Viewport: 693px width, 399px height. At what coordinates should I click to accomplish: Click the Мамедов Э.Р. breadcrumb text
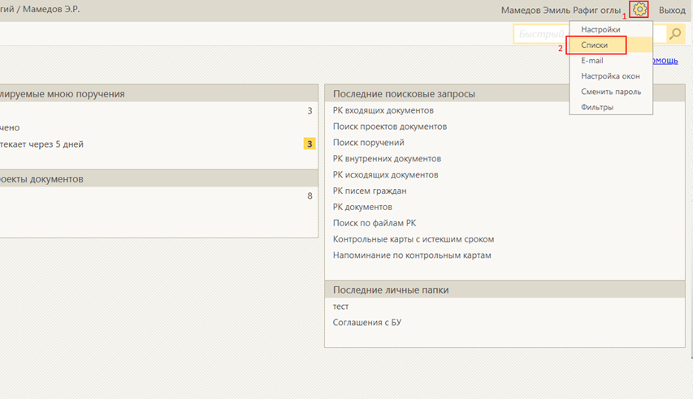[x=51, y=9]
